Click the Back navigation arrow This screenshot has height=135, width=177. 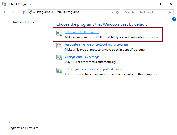point(5,12)
